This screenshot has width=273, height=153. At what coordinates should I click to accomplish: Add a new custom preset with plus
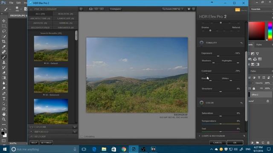[x=75, y=127]
